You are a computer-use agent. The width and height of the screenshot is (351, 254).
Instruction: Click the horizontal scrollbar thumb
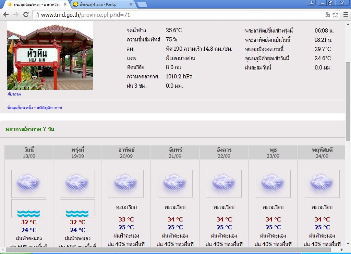click(168, 250)
